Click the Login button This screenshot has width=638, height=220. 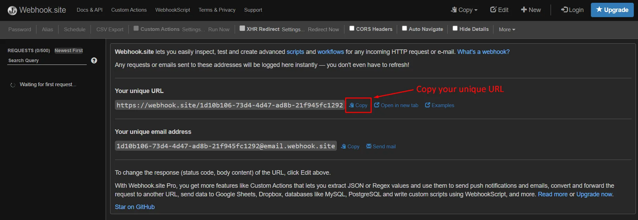(x=572, y=10)
